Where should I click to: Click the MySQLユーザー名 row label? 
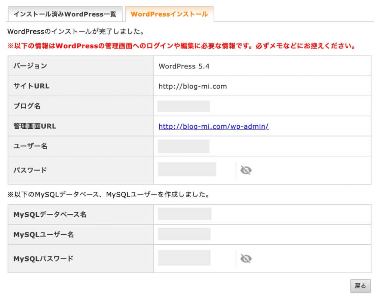point(43,235)
